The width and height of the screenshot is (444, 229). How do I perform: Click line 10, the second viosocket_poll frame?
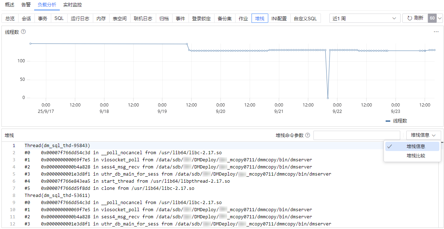pos(168,210)
